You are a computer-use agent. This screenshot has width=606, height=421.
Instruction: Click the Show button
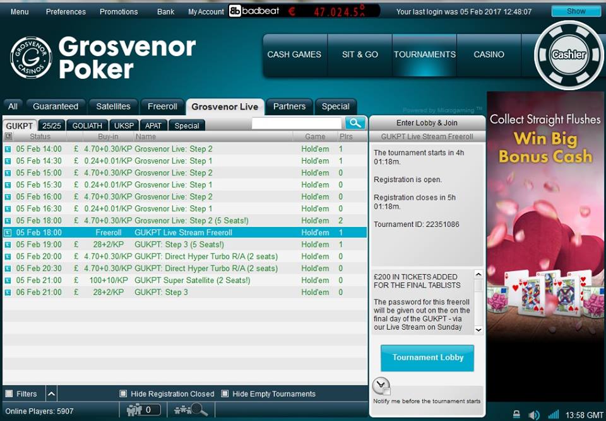click(576, 11)
